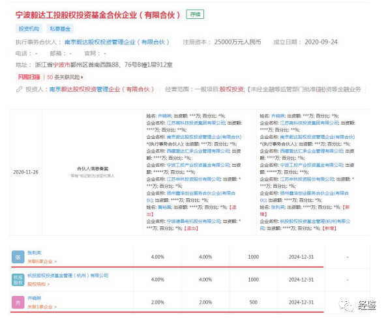This screenshot has height=322, width=388.
Task: Open 宁波工投产业投资基金有限公司 in left change column
Action: (198, 165)
